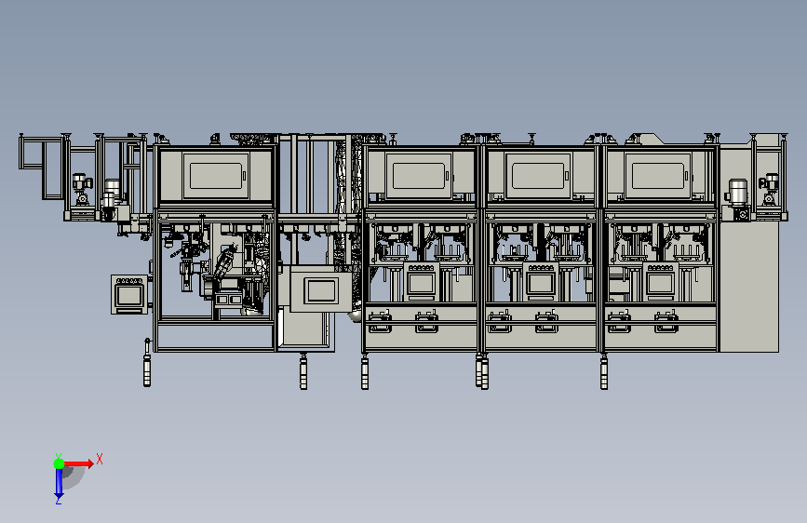Select the blue "Z" axis label
This screenshot has height=523, width=807.
(x=59, y=500)
